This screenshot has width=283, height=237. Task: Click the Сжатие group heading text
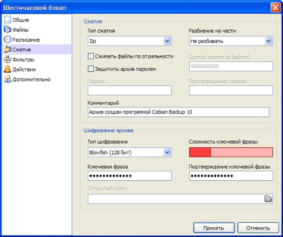pyautogui.click(x=93, y=21)
